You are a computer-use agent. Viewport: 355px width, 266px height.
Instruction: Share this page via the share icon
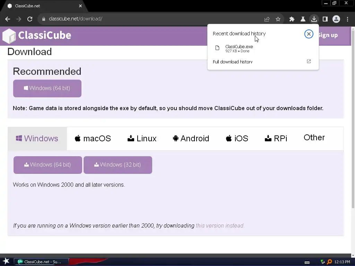pyautogui.click(x=267, y=19)
